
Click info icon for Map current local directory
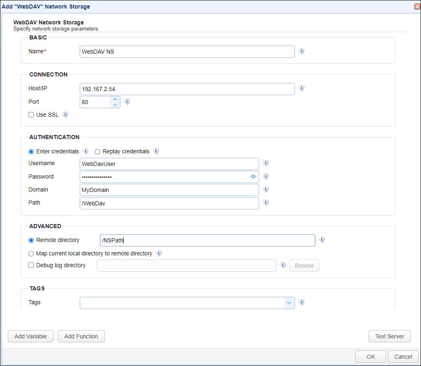[159, 253]
